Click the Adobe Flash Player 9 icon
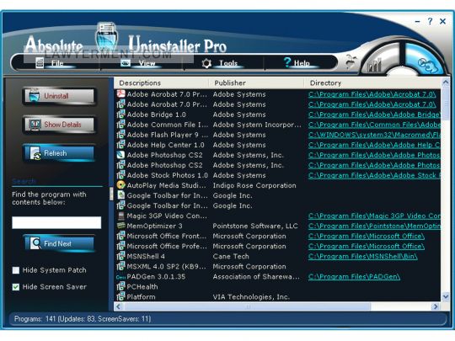455x341 pixels. 120,135
